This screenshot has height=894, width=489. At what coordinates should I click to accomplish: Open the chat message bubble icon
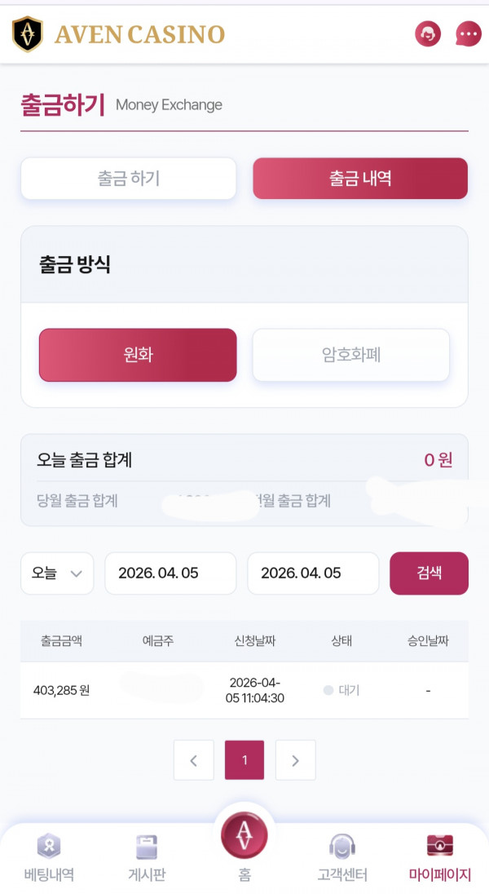pyautogui.click(x=468, y=34)
